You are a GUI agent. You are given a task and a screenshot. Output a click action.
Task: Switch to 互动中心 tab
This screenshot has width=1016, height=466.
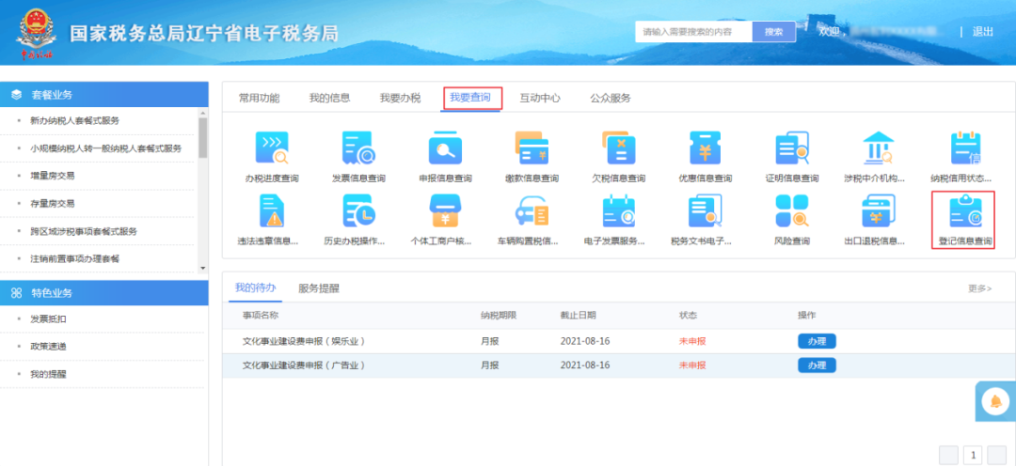540,99
